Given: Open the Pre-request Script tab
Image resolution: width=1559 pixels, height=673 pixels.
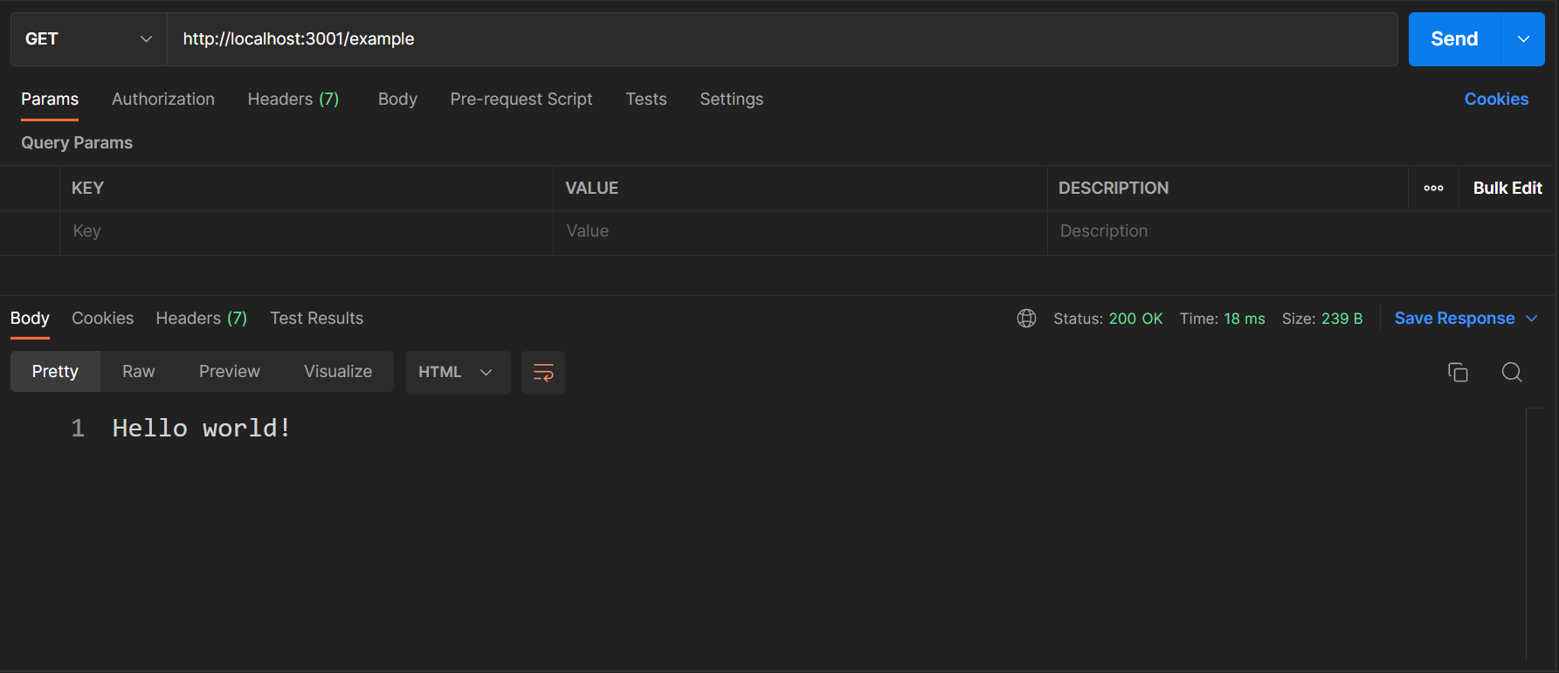Looking at the screenshot, I should click(521, 100).
